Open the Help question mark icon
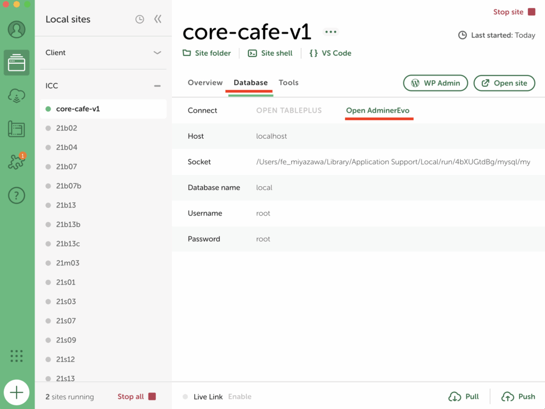The height and width of the screenshot is (409, 545). tap(16, 195)
